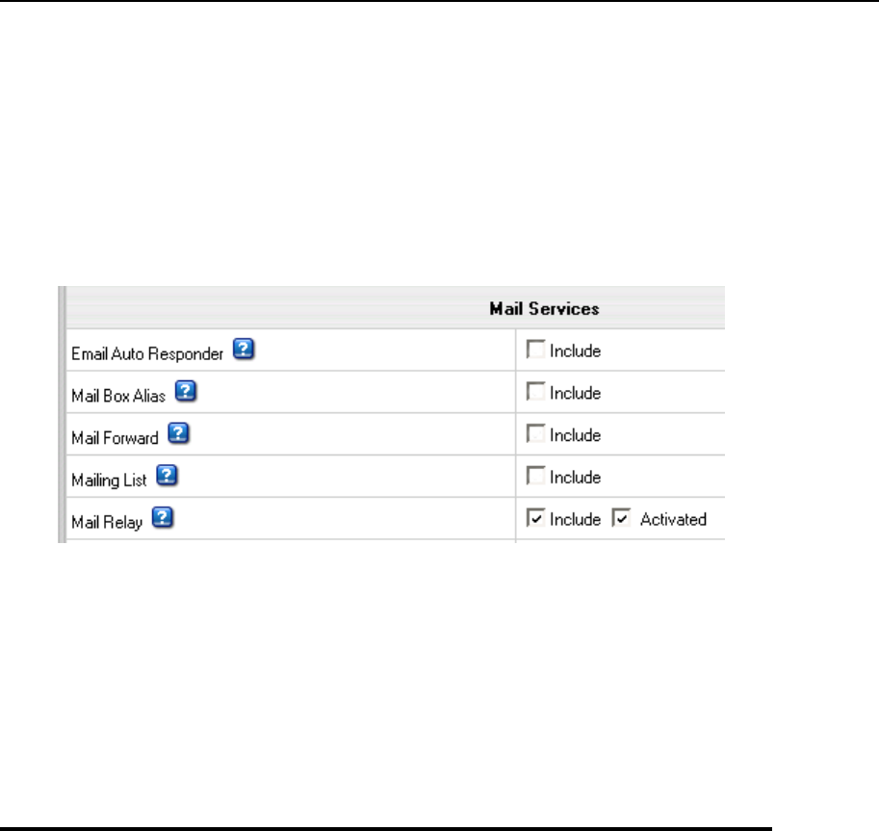The image size is (879, 831).
Task: Select Include checkbox for Mailing List
Action: coord(534,477)
